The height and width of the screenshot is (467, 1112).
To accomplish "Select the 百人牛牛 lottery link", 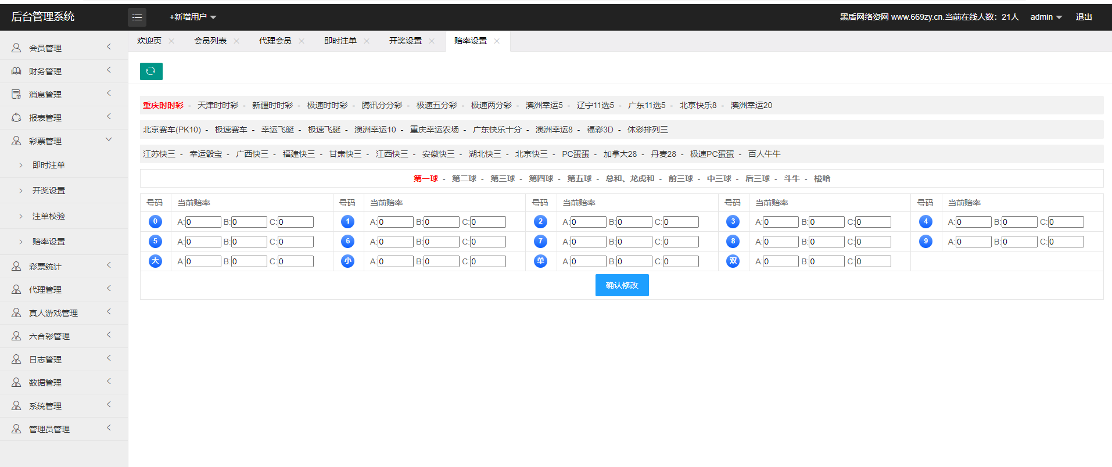I will click(765, 154).
